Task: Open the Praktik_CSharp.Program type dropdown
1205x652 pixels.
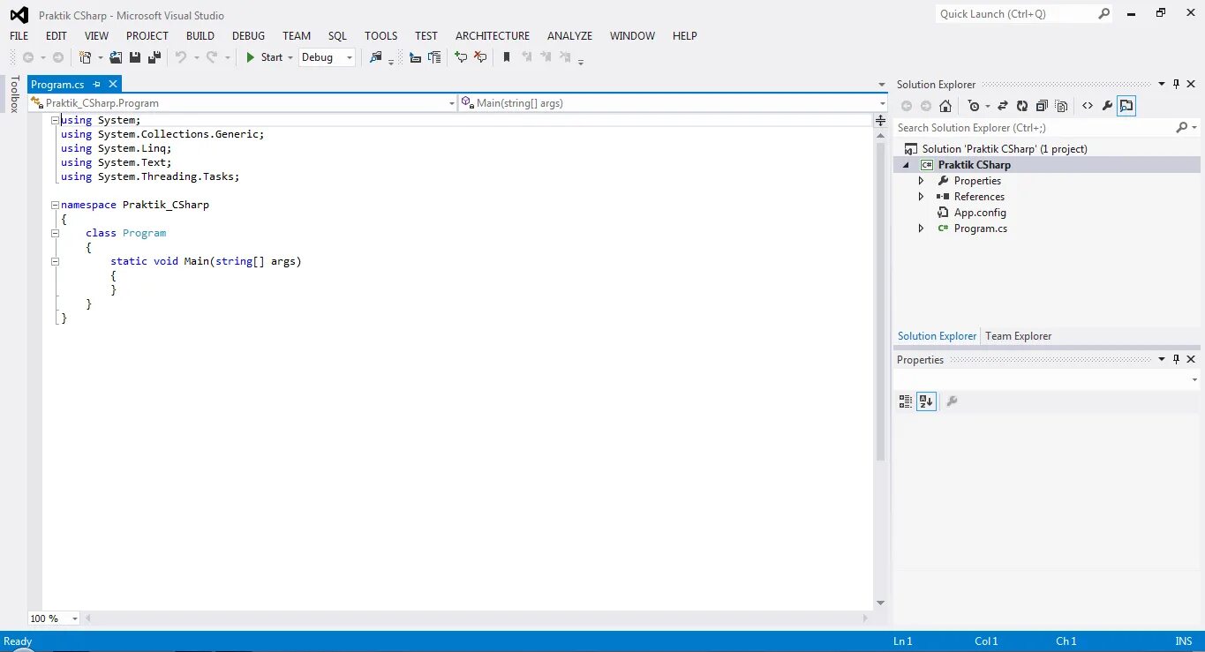Action: pyautogui.click(x=243, y=103)
